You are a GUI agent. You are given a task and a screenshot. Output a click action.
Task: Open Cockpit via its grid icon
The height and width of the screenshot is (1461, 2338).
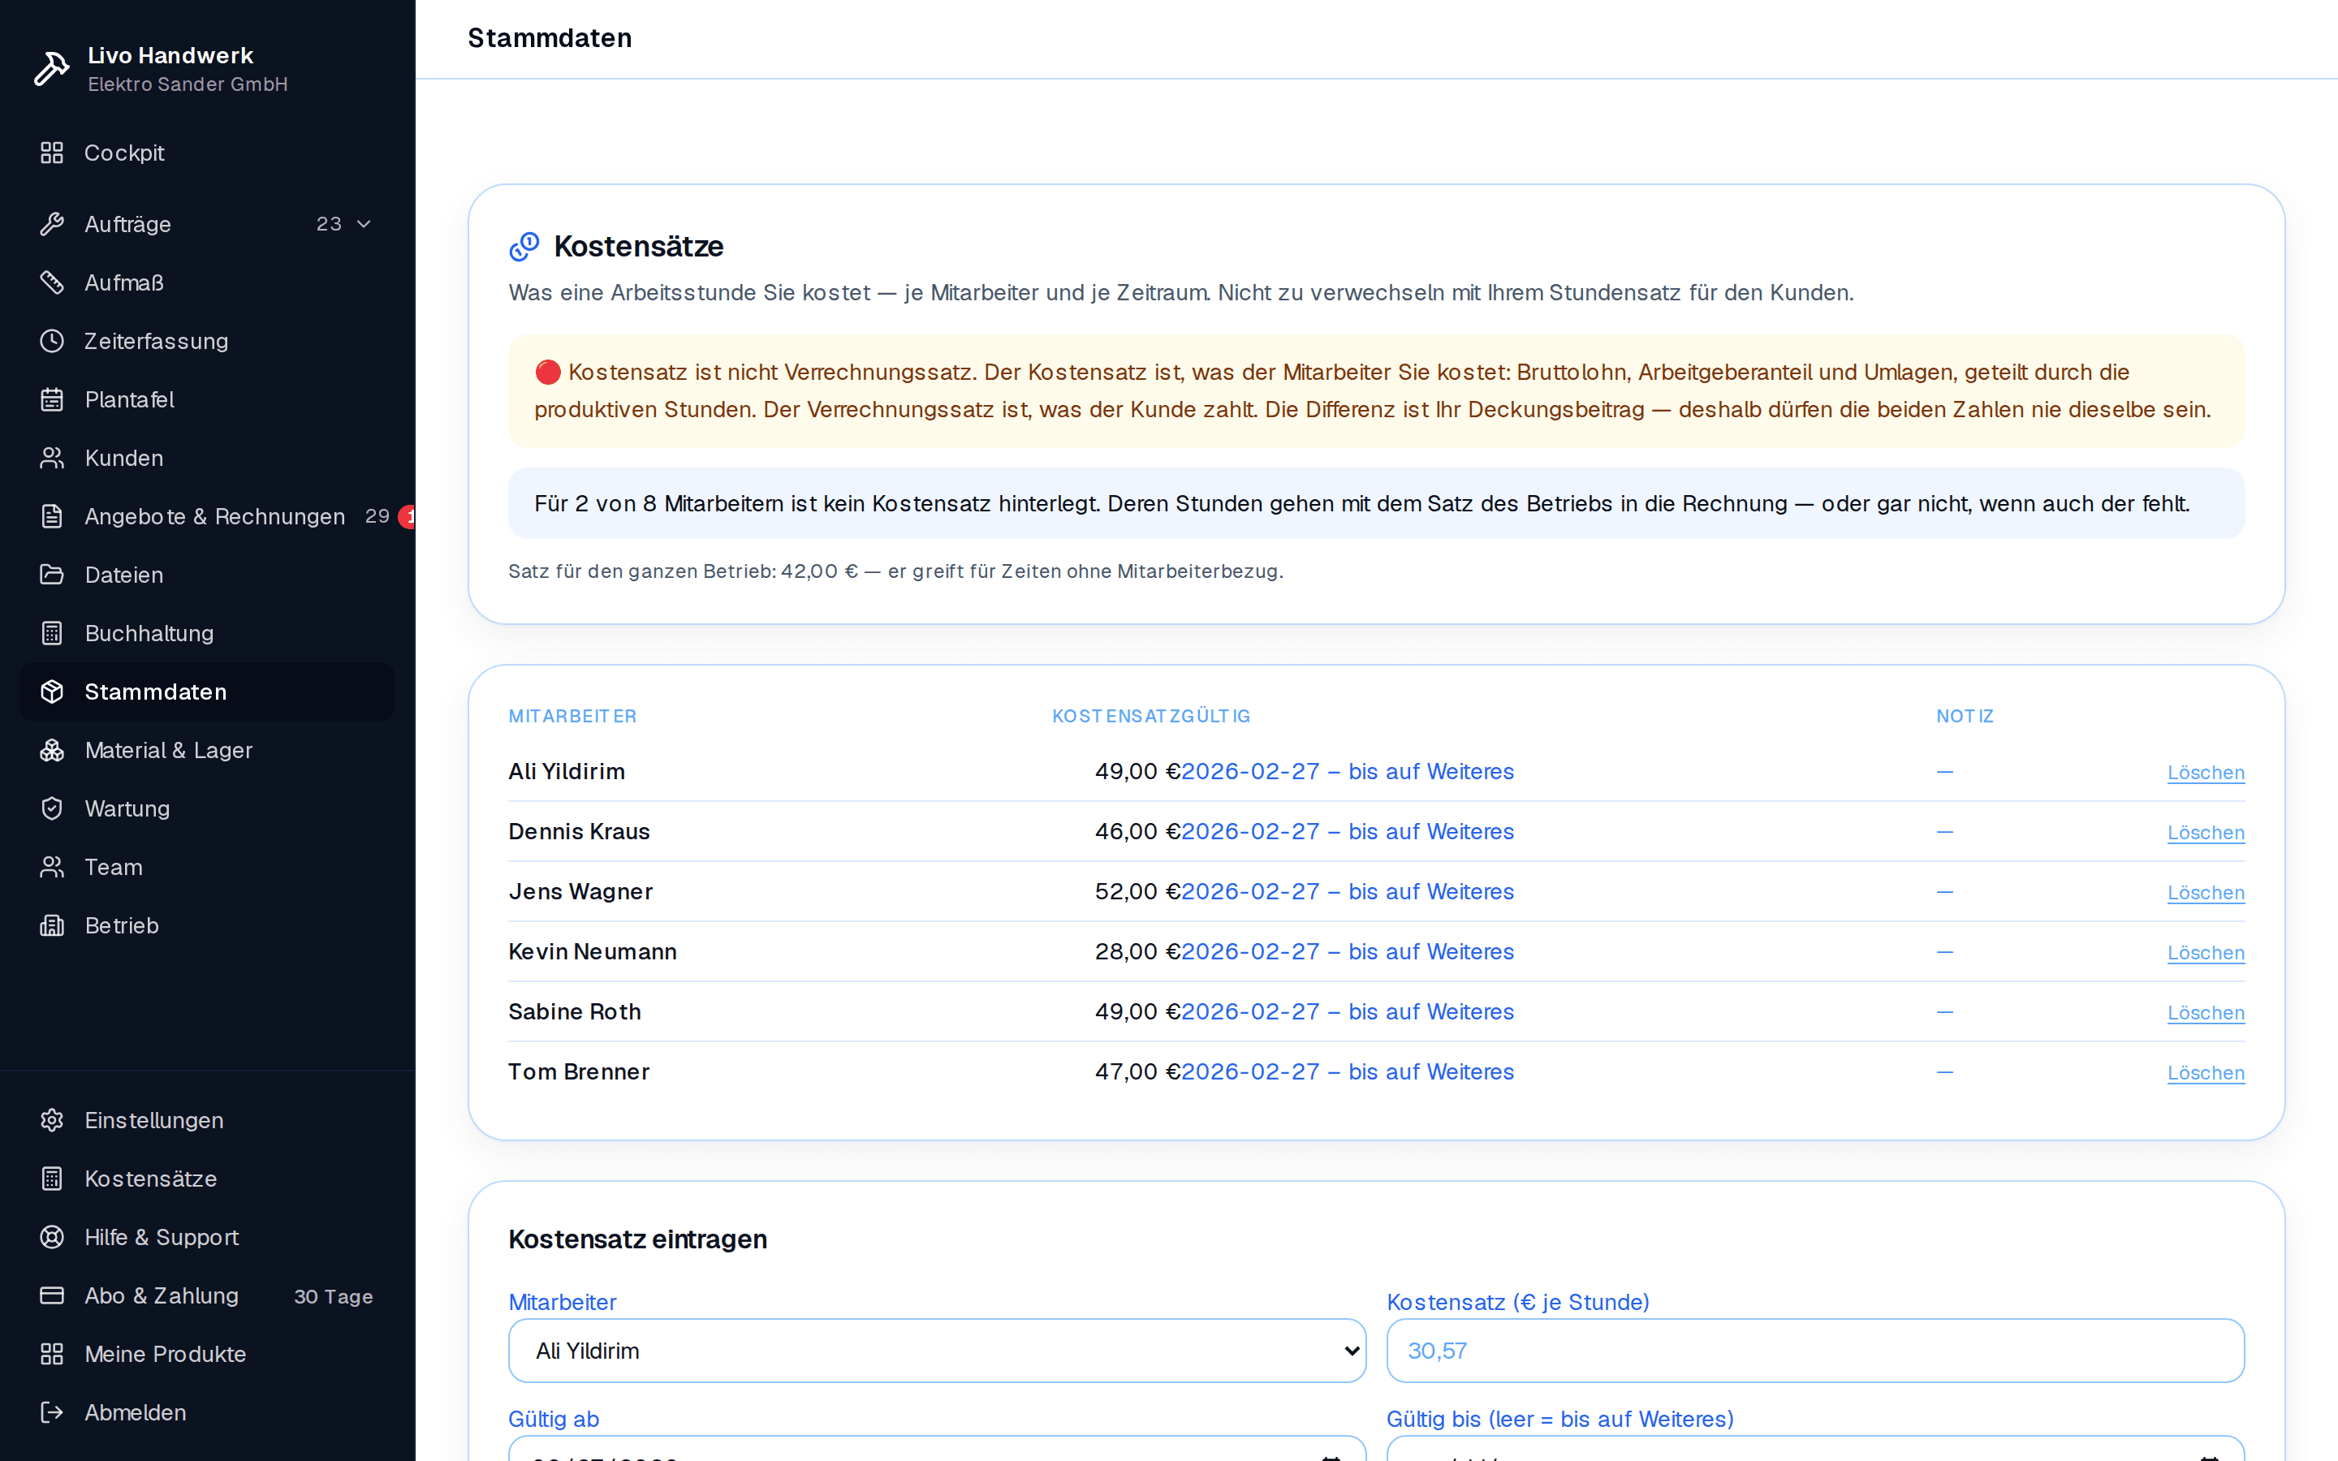tap(52, 153)
